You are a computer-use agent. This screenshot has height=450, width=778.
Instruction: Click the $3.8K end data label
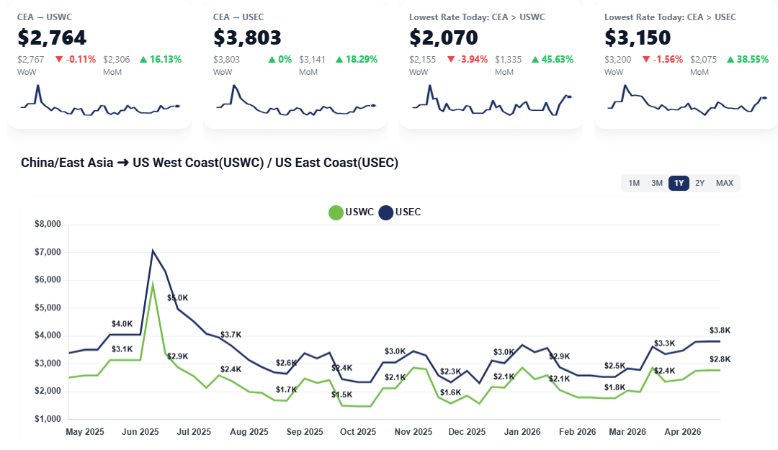coord(720,330)
